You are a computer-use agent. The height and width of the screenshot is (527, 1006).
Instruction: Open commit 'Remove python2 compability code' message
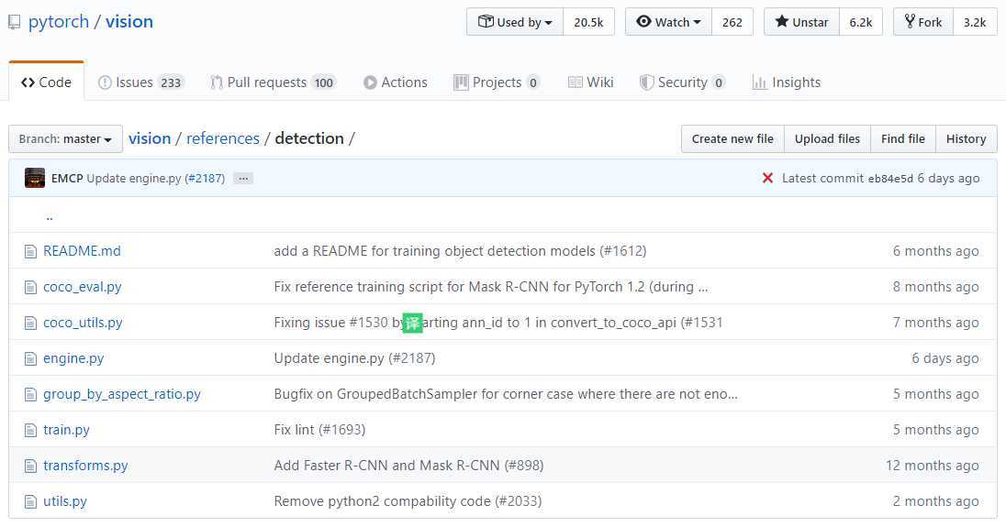[x=408, y=501]
